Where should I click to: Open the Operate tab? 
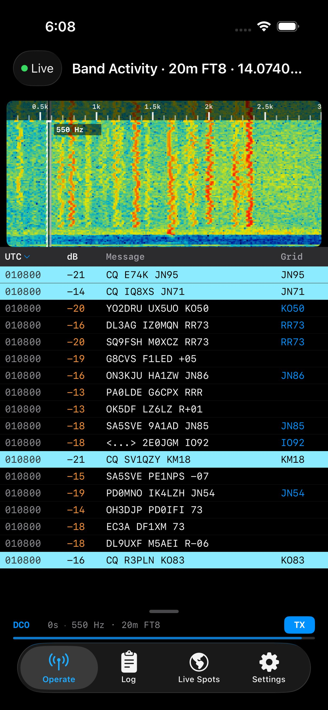59,667
